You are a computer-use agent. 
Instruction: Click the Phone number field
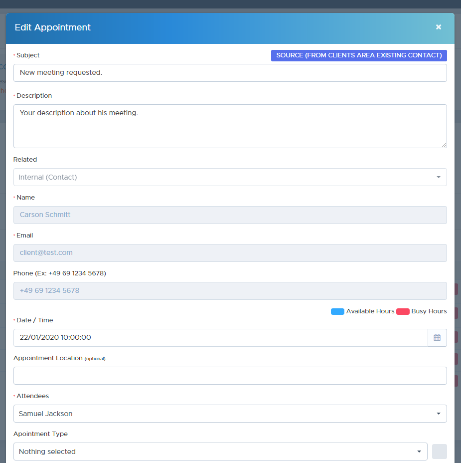[230, 291]
